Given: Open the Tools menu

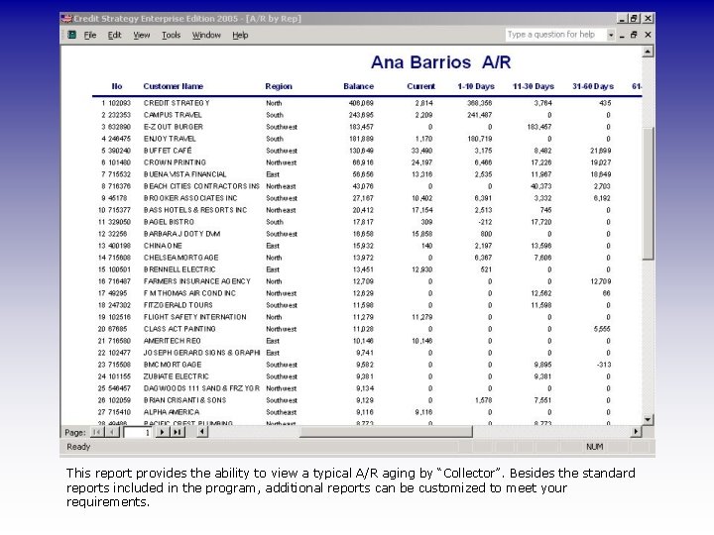Looking at the screenshot, I should click(171, 35).
